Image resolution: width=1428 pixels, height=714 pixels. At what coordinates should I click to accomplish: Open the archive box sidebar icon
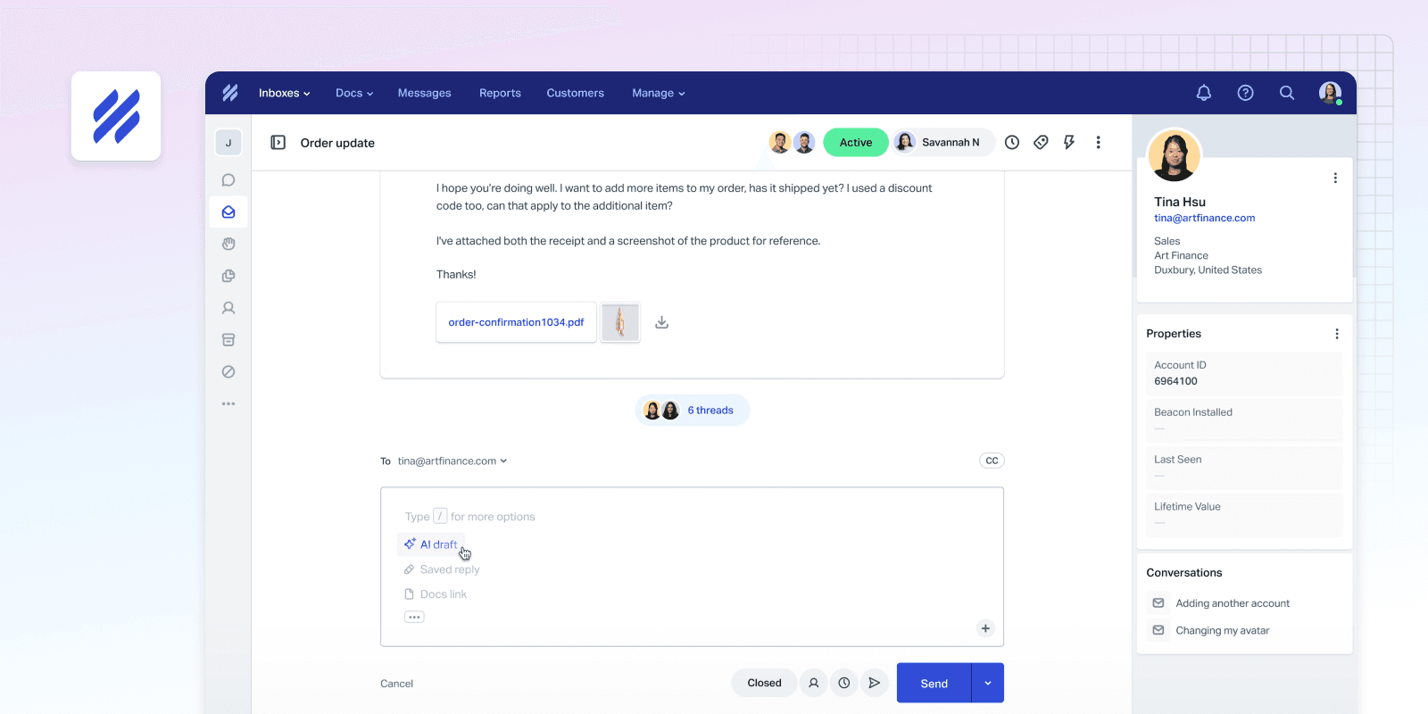[x=228, y=340]
